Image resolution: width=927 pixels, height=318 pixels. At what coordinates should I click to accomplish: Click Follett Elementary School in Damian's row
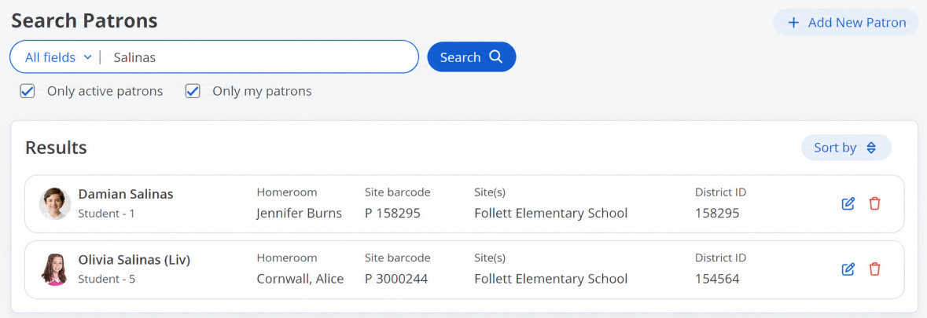point(551,213)
